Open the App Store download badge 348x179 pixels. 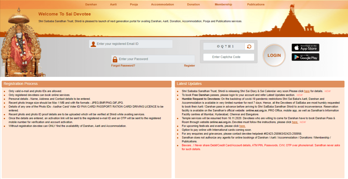point(305,48)
